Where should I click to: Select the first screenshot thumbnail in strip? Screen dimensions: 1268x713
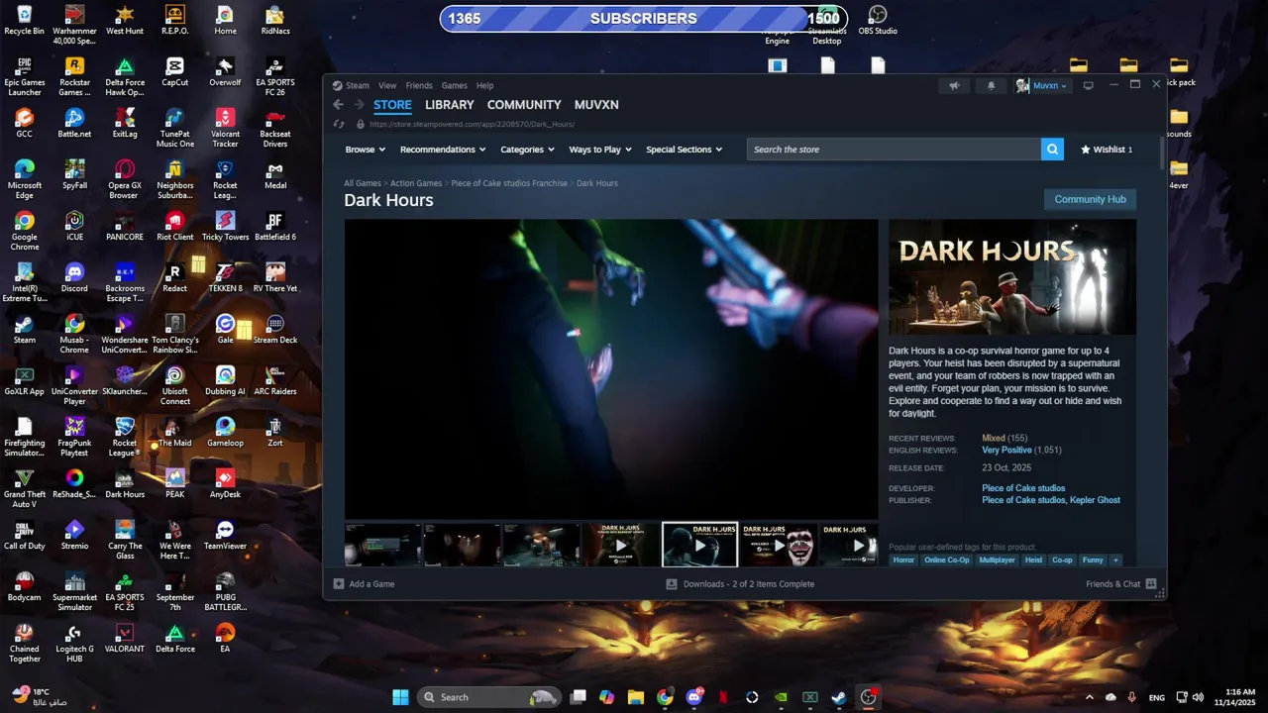(382, 545)
